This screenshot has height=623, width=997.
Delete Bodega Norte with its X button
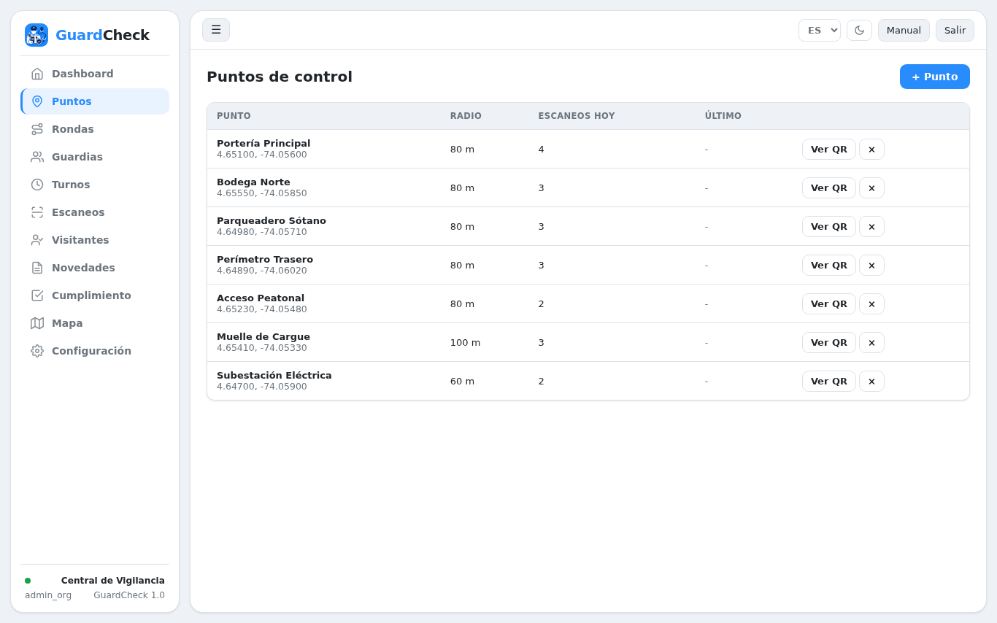click(871, 188)
